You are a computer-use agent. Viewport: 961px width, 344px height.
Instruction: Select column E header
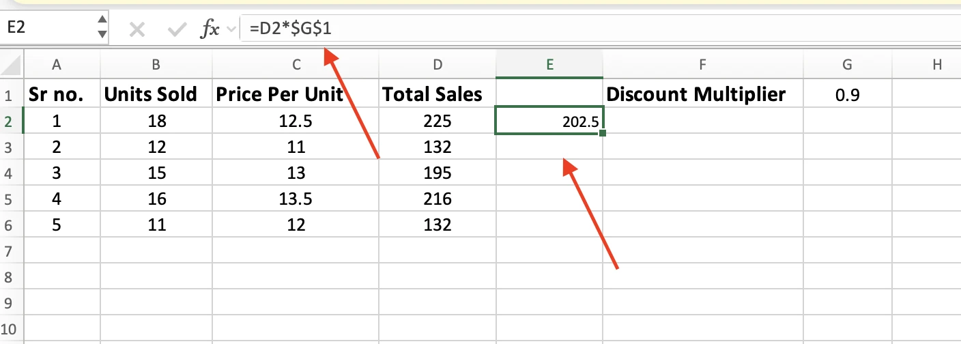pos(549,65)
